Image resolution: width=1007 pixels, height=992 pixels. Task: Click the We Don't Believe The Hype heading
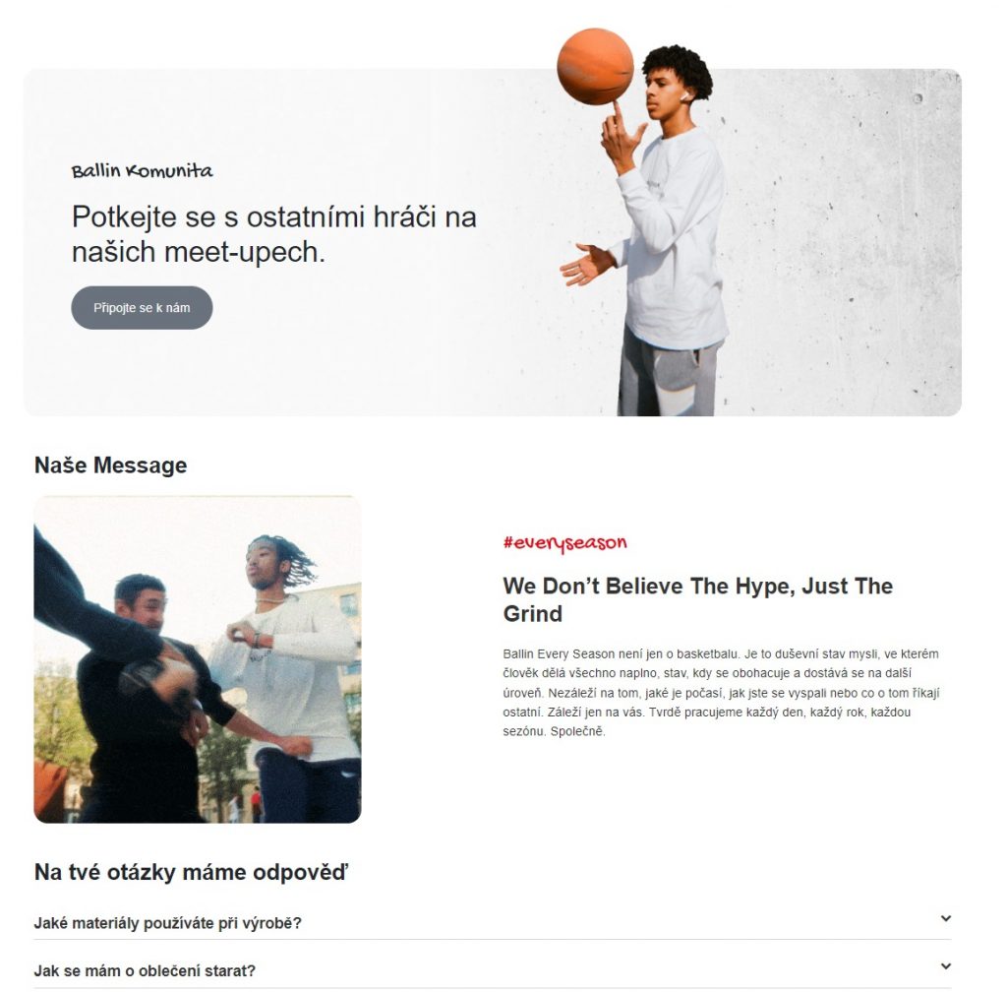(697, 599)
